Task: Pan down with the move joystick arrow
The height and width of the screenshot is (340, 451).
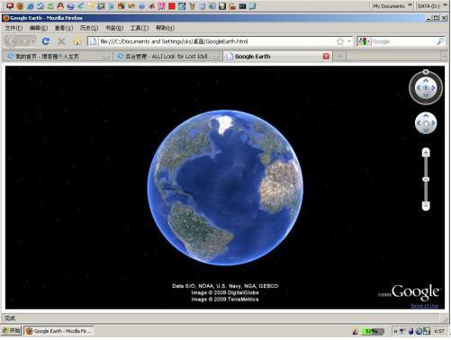Action: click(426, 130)
